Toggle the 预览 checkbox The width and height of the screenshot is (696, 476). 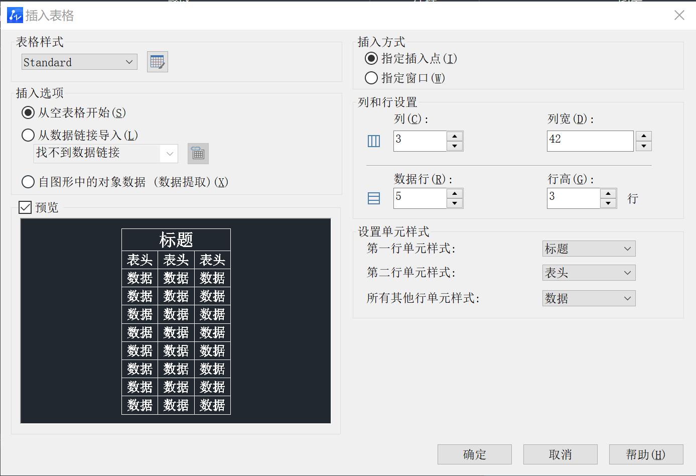pos(25,207)
